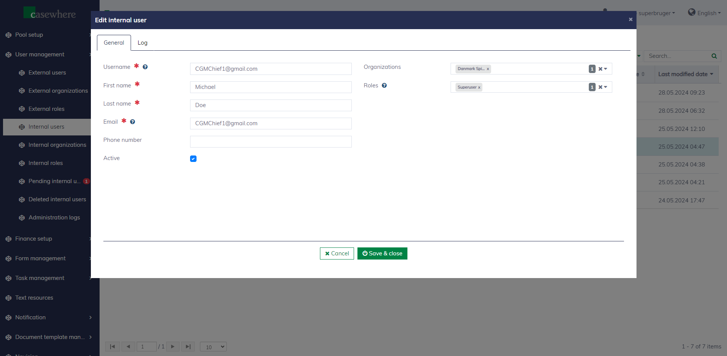Click the Username help question icon

(145, 67)
